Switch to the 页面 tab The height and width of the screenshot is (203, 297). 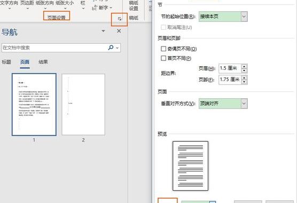[x=25, y=62]
